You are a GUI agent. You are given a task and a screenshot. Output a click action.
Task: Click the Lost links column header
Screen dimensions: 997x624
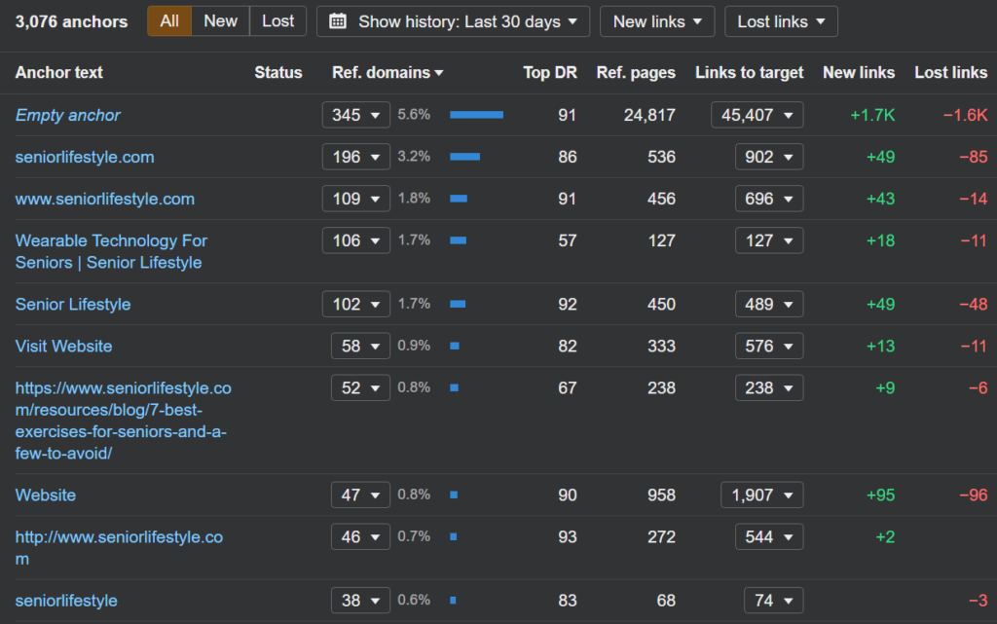(950, 72)
